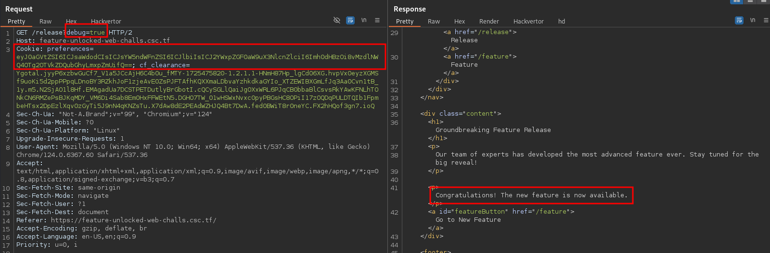The width and height of the screenshot is (770, 253).
Task: Click the Response panel title
Action: point(410,9)
